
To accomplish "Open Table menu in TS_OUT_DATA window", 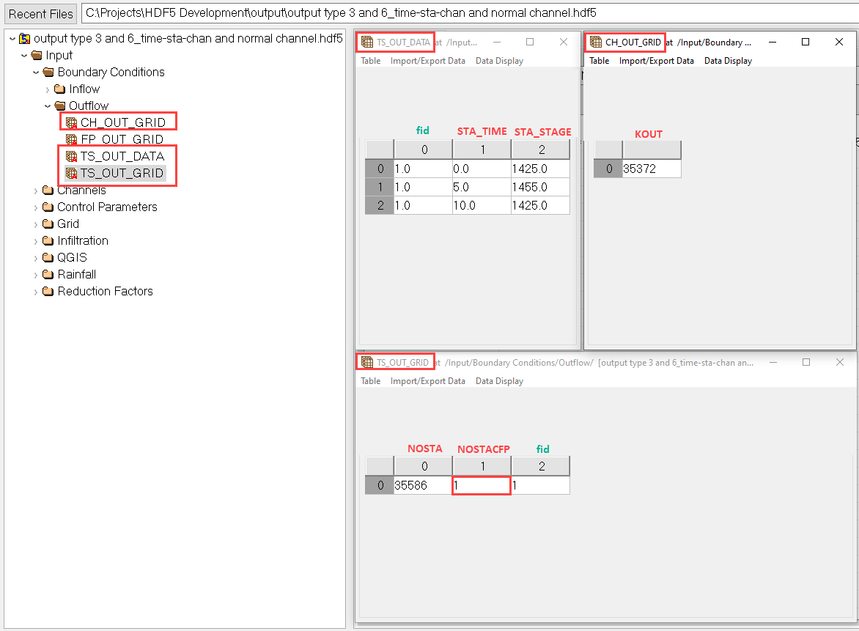I will [x=370, y=61].
